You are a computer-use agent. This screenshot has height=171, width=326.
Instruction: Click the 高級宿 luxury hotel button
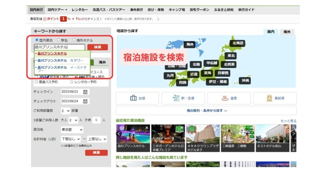pos(275,98)
